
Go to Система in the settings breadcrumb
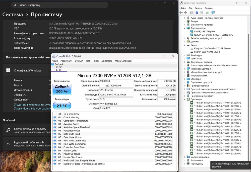tap(13, 15)
